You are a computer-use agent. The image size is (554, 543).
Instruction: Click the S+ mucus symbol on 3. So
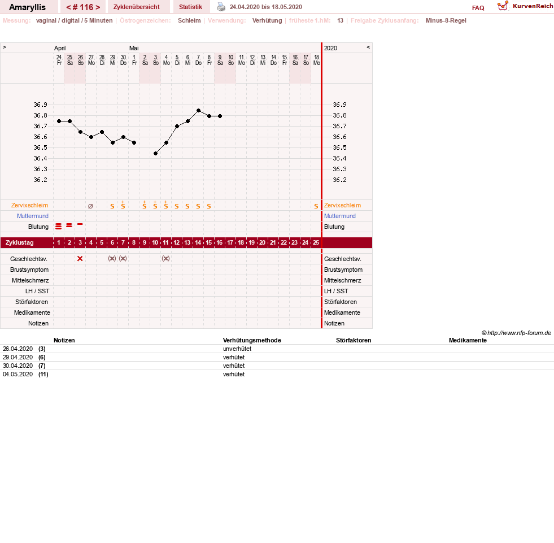coord(155,205)
